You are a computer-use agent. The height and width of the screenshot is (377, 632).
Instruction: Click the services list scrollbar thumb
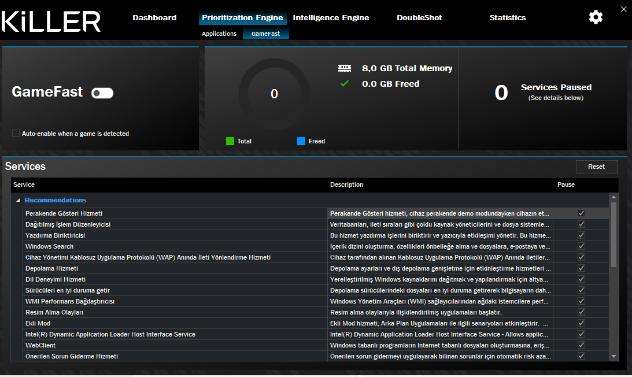tap(613, 235)
